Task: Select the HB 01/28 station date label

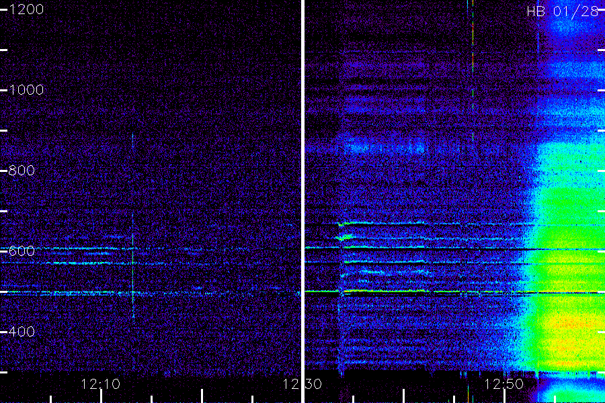Action: 563,11
